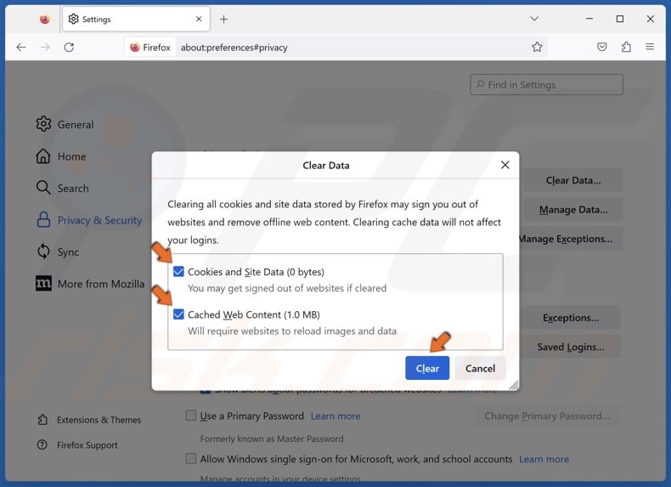Close the Clear Data dialog with X

(x=505, y=165)
